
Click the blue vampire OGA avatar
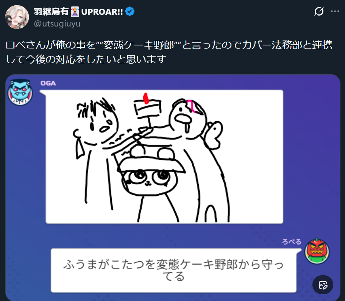point(20,92)
